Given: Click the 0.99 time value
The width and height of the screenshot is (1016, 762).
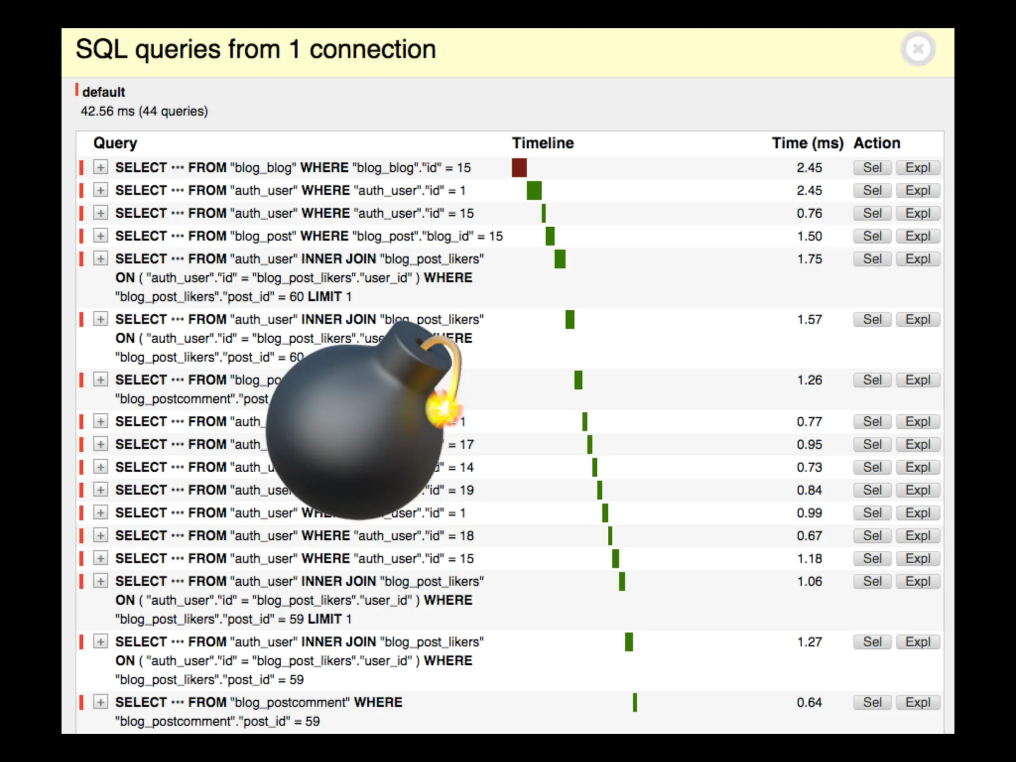Looking at the screenshot, I should pos(810,513).
